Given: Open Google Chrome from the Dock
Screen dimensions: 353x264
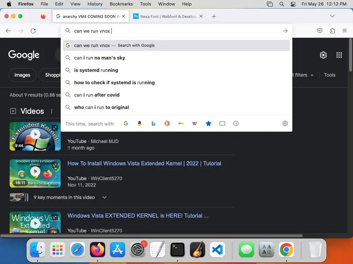Looking at the screenshot, I should pos(286,250).
